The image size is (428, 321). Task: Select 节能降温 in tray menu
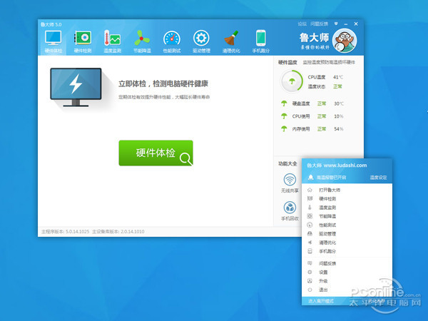[x=327, y=216]
